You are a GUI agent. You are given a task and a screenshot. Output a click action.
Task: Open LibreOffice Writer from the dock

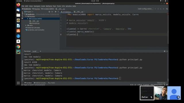point(18,25)
